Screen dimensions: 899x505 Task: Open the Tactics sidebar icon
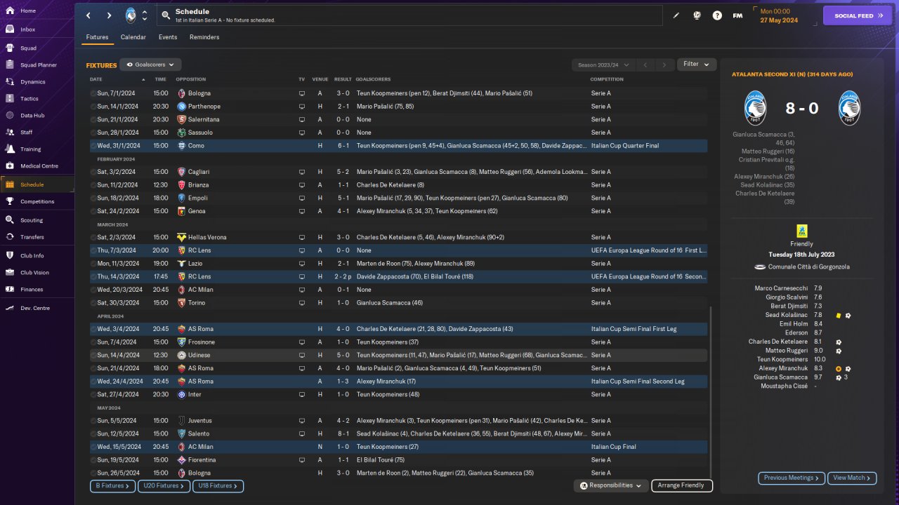[x=10, y=99]
